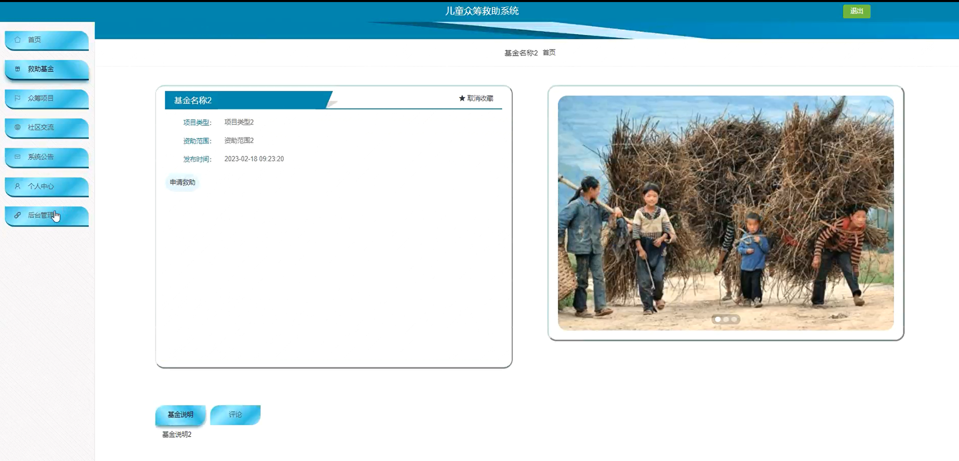Screen dimensions: 959x461
Task: Click the 发布时间: label
Action: 197,159
